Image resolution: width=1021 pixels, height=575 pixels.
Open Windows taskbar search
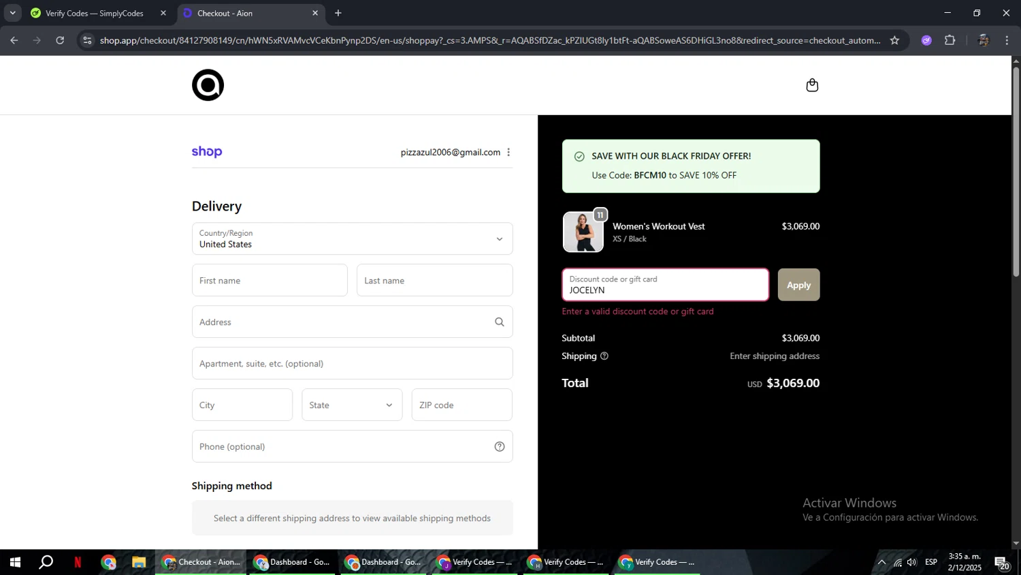pos(46,562)
